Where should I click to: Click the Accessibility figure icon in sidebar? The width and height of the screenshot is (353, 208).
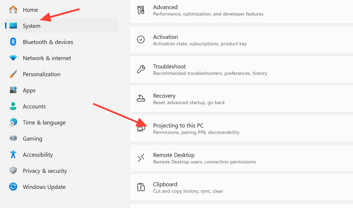coord(13,155)
